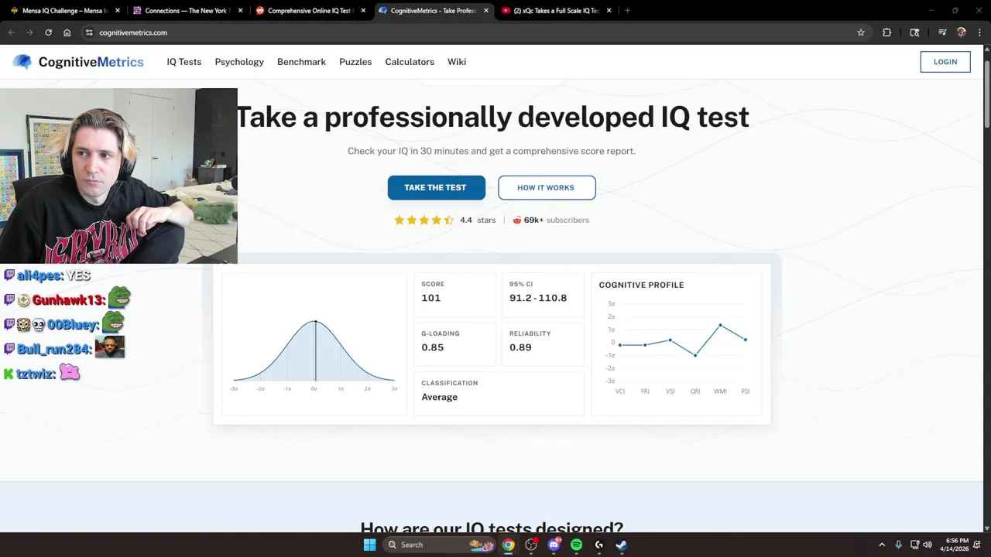Click the bell curve distribution chart
Viewport: 991px width, 557px height.
pyautogui.click(x=314, y=344)
